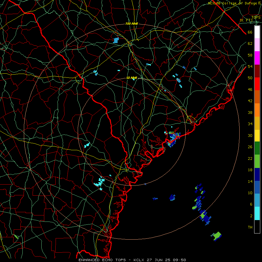This screenshot has height=262, width=262.
Task: Select the bright red legend swatch
Action: [257, 84]
